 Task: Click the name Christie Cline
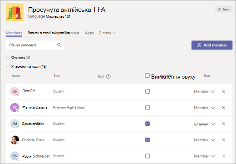click(x=33, y=140)
